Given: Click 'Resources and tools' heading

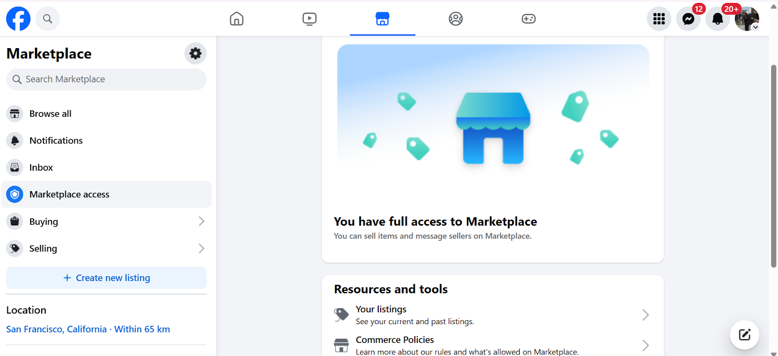Looking at the screenshot, I should pos(391,289).
